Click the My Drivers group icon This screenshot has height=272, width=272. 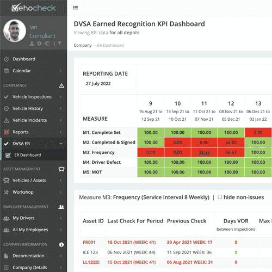7,218
